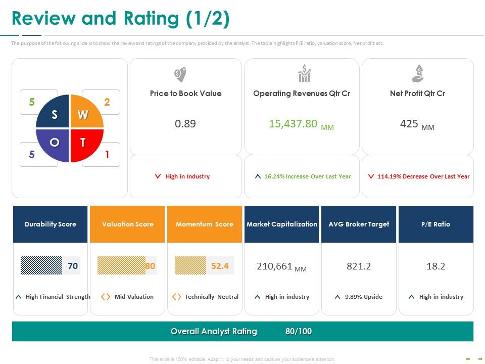
Task: Click the green previous slide arrow
Action: coord(468,359)
